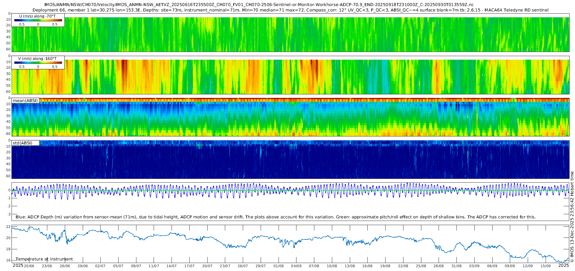Click the 22 degree temperature axis tick
The height and width of the screenshot is (271, 575).
(x=8, y=227)
